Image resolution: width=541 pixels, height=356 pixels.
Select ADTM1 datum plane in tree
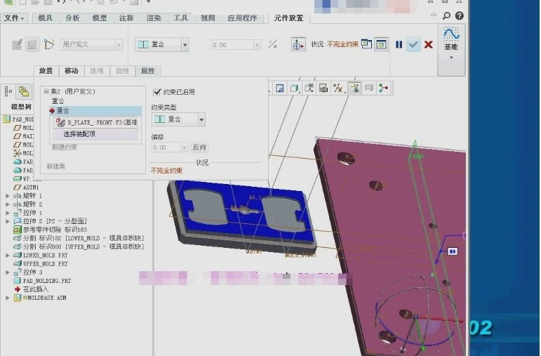31,187
